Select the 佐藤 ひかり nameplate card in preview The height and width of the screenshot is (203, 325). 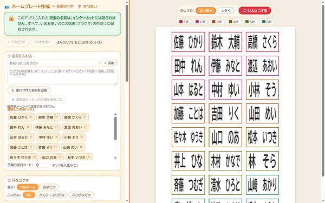[188, 42]
